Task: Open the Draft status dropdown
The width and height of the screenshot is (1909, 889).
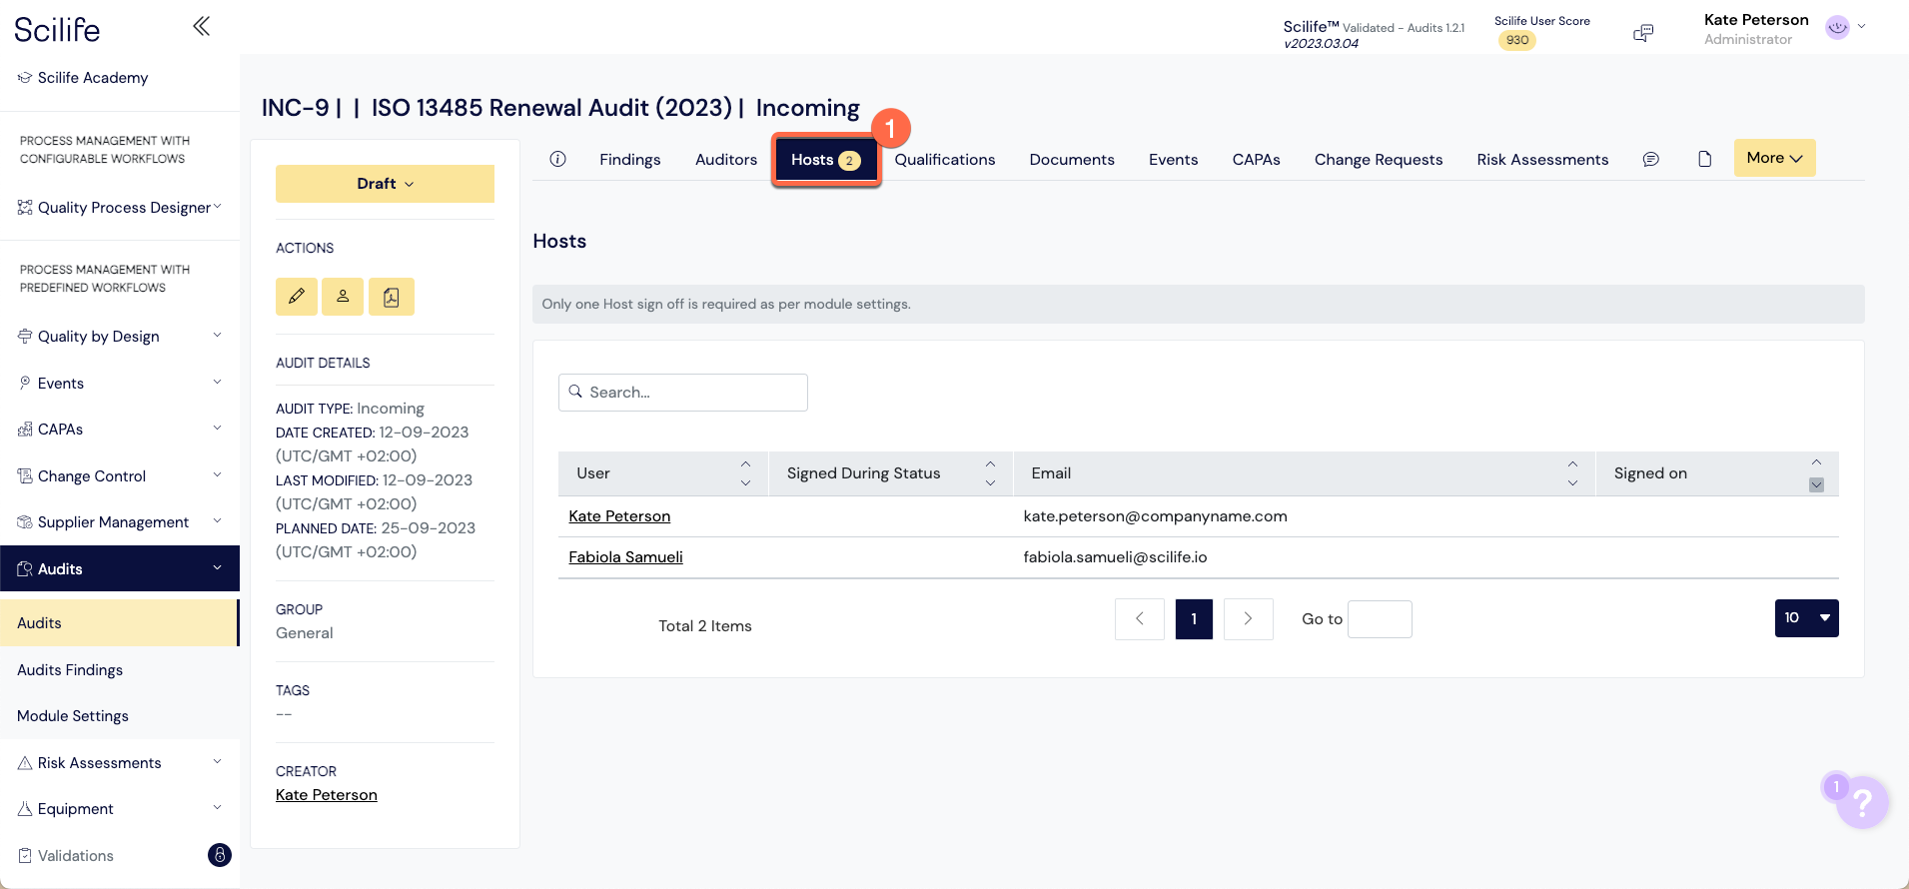Action: 385,184
